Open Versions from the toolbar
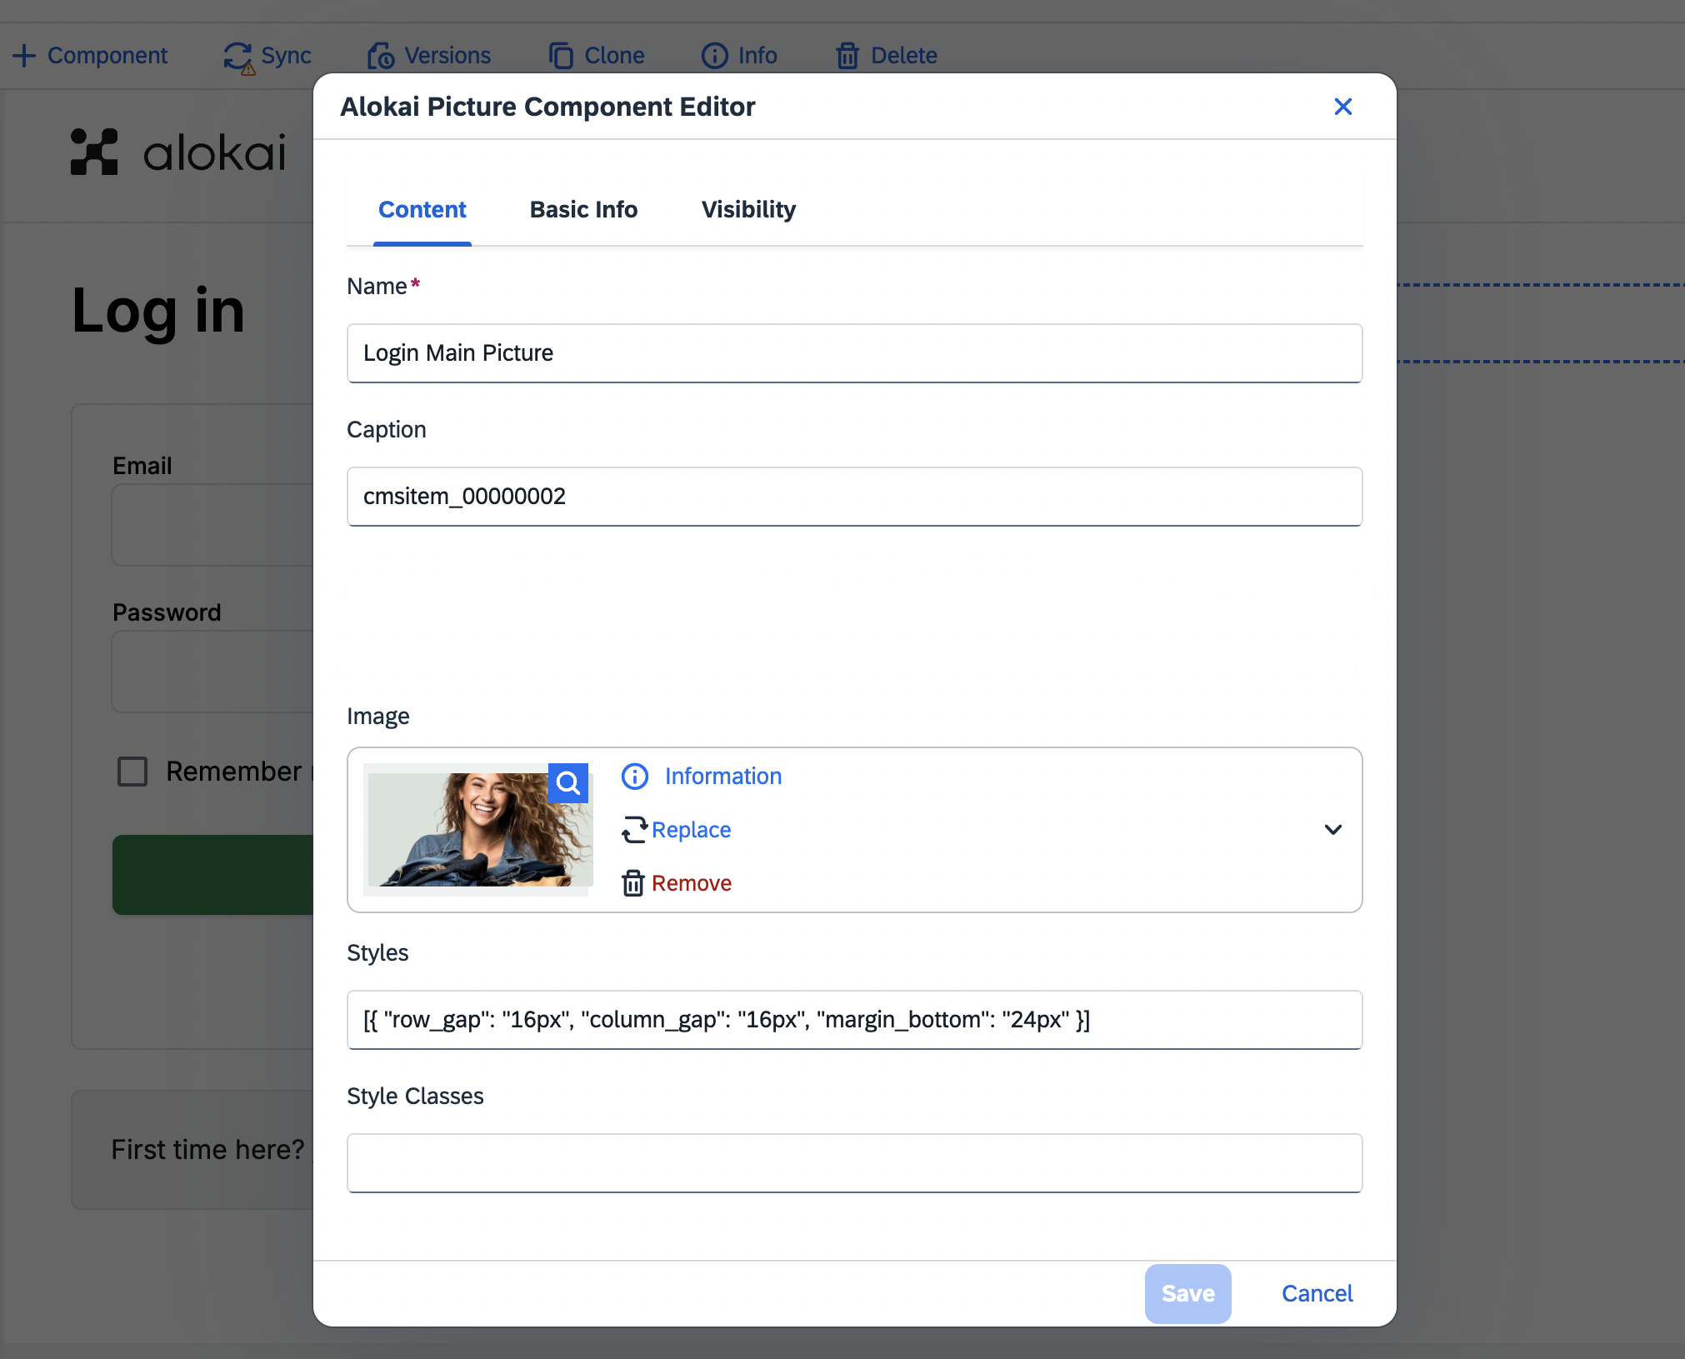The height and width of the screenshot is (1359, 1685). (x=429, y=56)
